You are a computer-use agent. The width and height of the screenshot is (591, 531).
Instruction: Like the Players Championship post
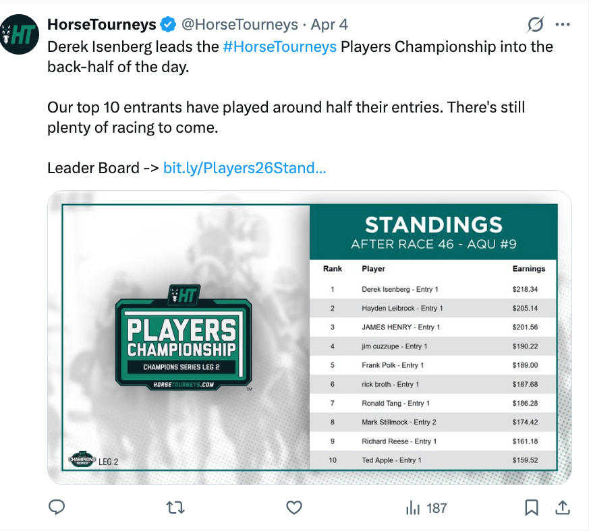[x=293, y=507]
